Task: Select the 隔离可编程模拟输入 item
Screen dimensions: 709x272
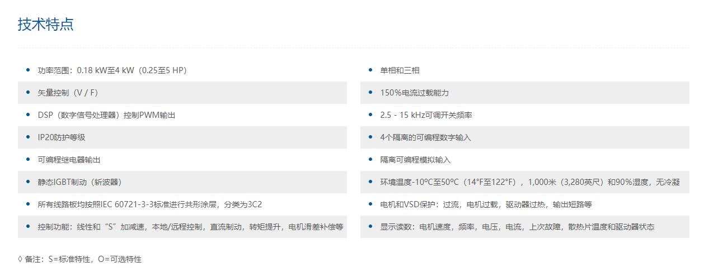Action: (x=415, y=160)
